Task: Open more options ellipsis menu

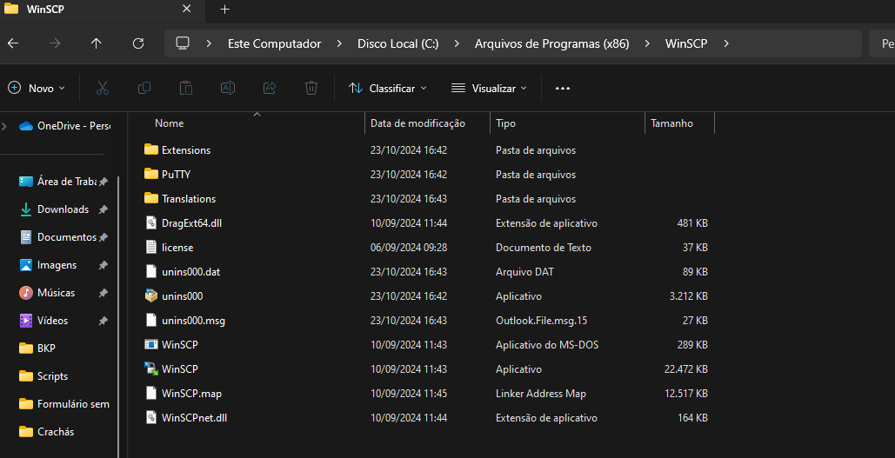Action: pyautogui.click(x=562, y=88)
